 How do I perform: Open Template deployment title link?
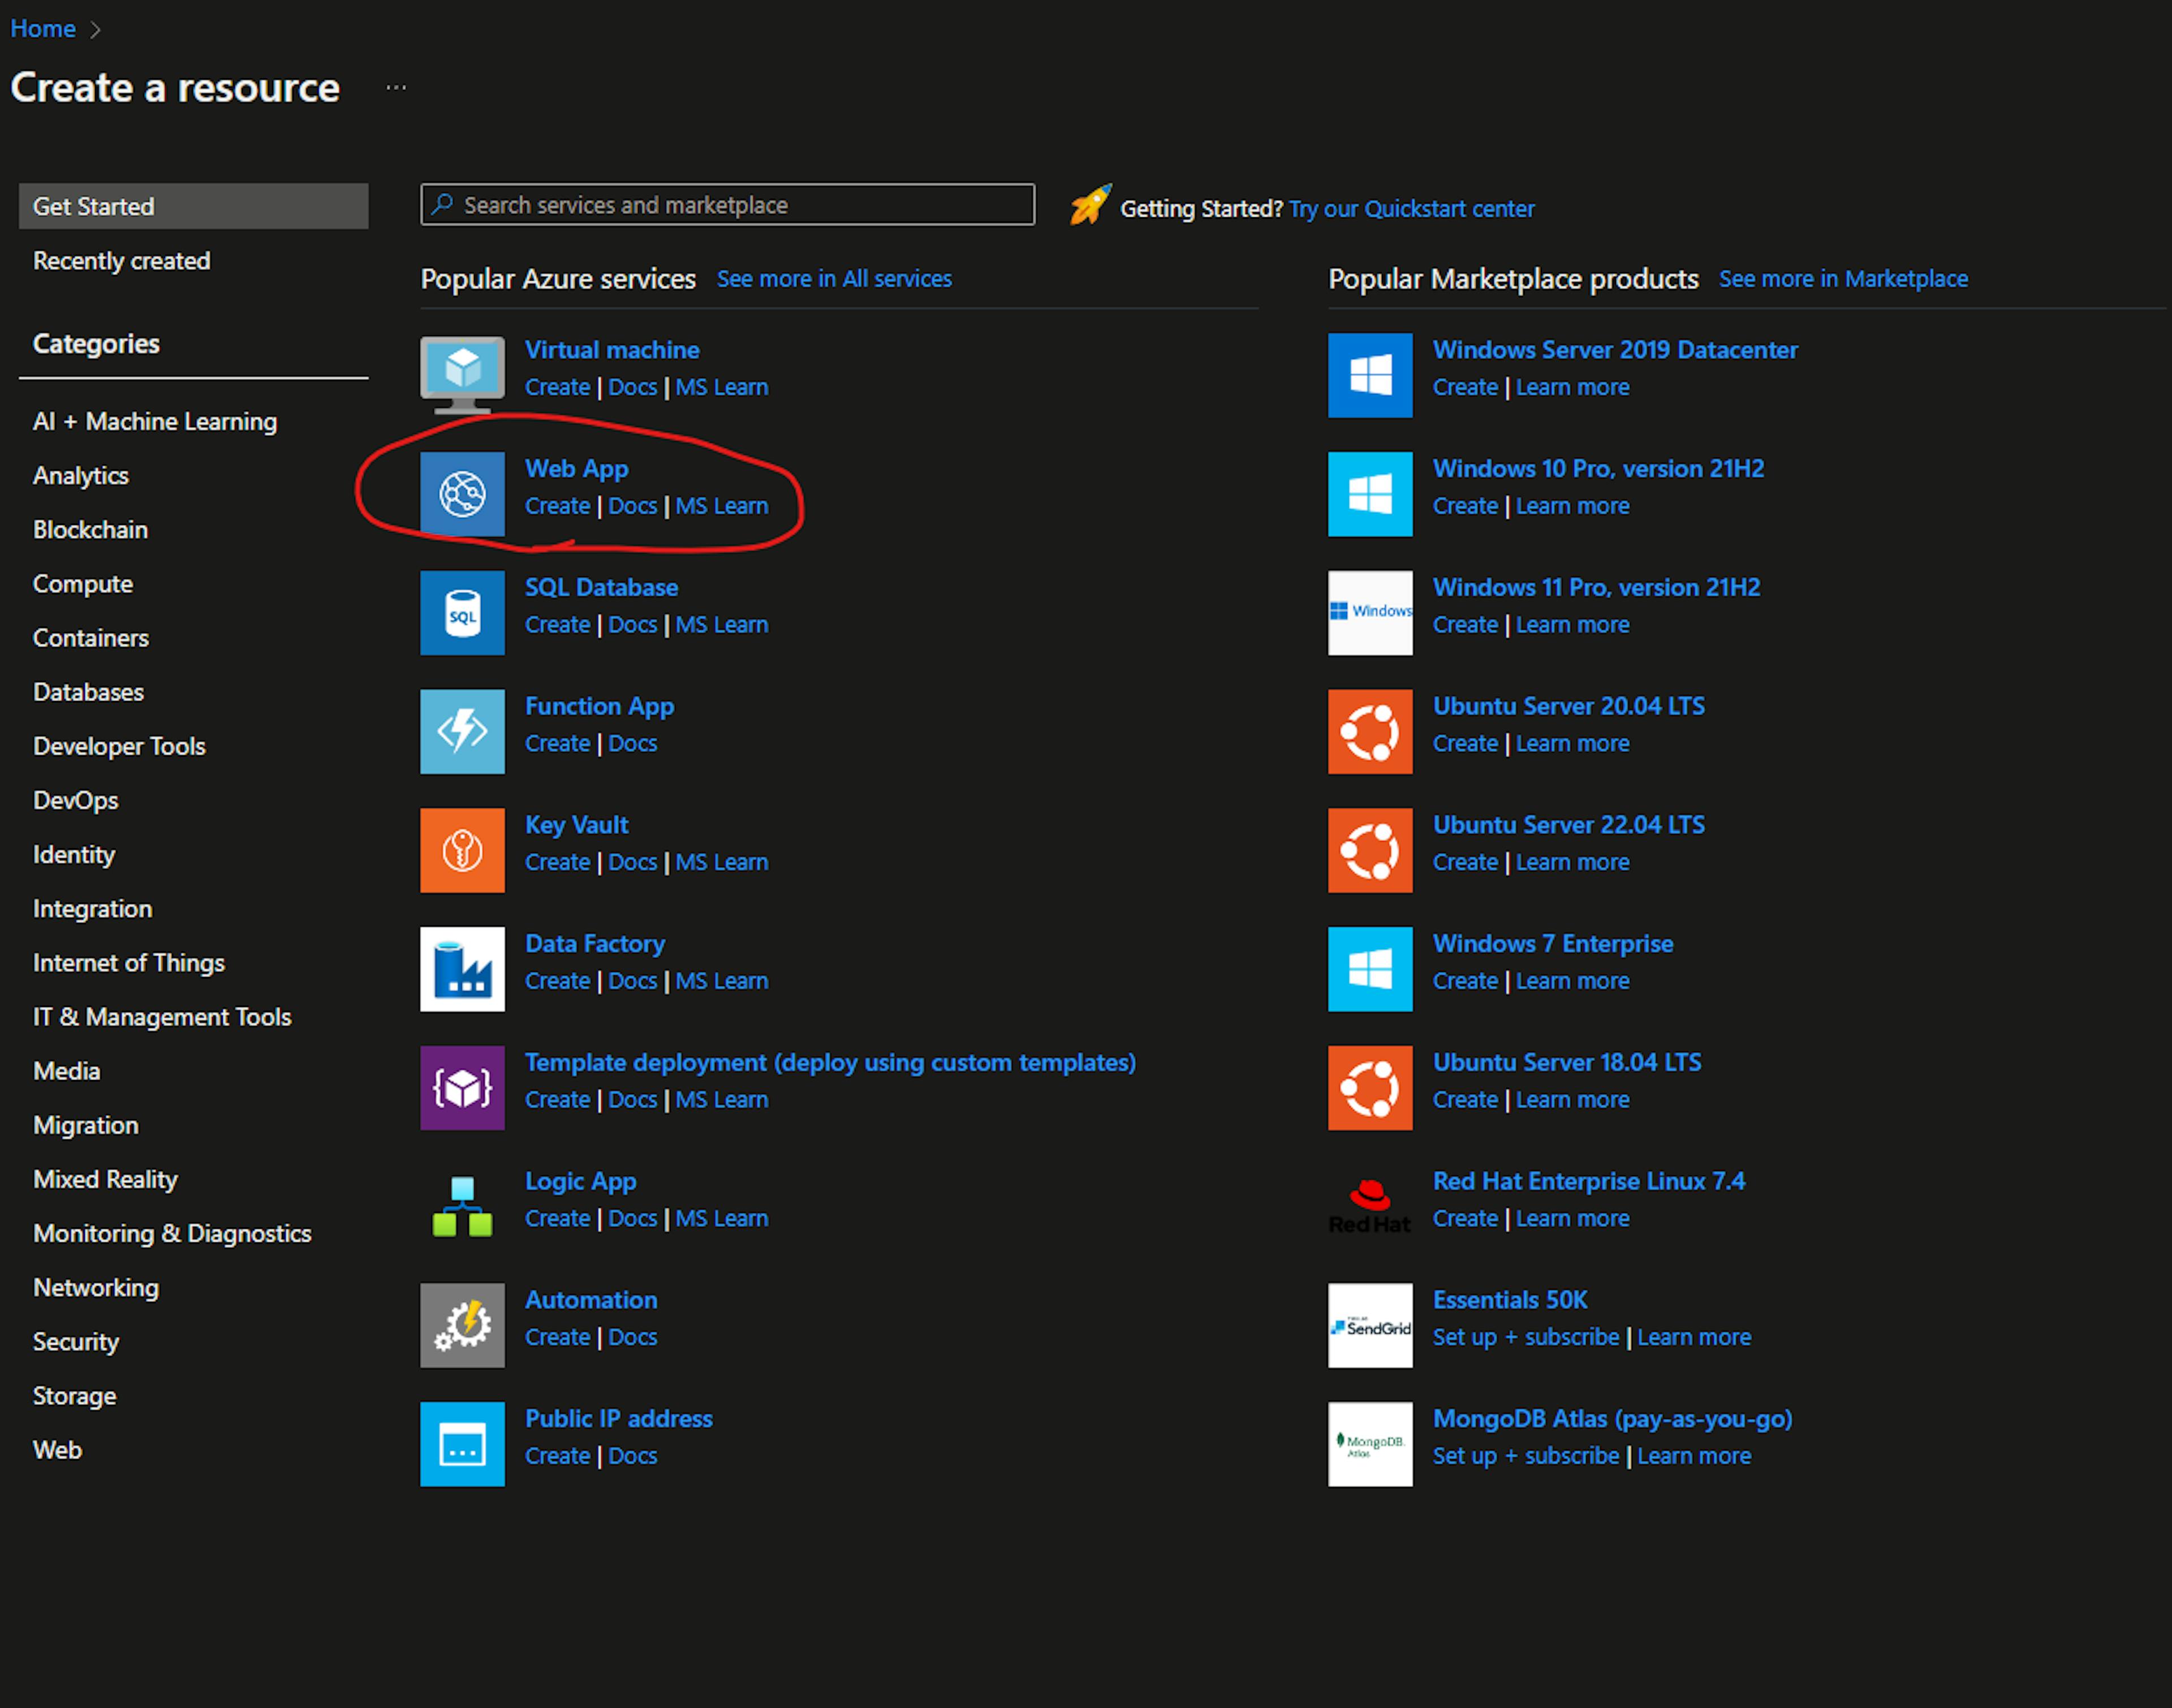(x=830, y=1062)
